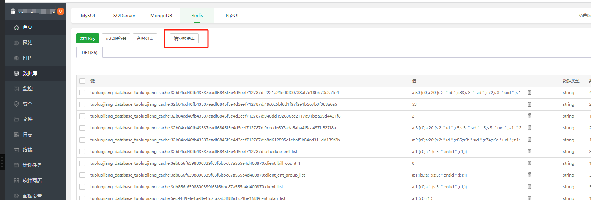Switch to the MySQL tab

pyautogui.click(x=88, y=16)
